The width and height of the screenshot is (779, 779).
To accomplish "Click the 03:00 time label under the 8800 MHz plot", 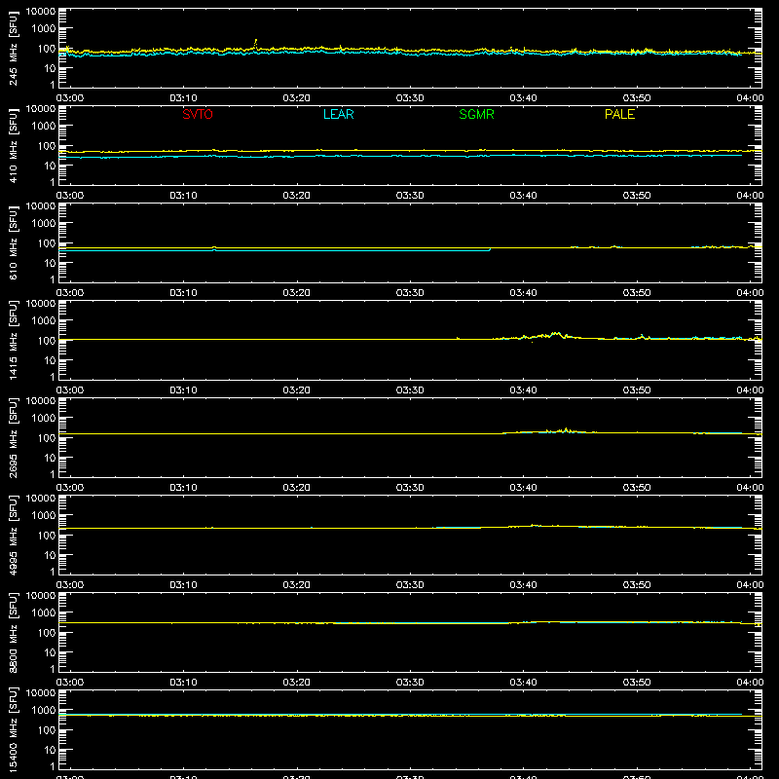I will click(70, 683).
